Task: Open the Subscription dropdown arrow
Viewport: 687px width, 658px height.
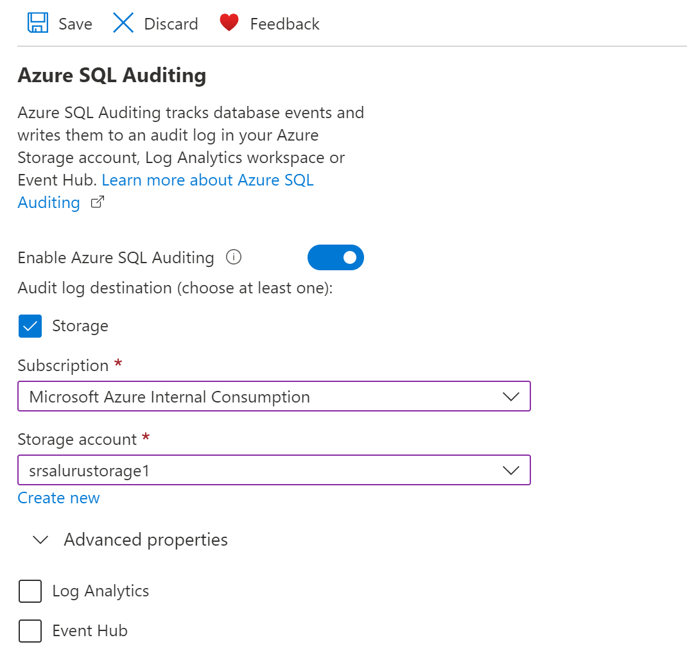Action: point(511,397)
